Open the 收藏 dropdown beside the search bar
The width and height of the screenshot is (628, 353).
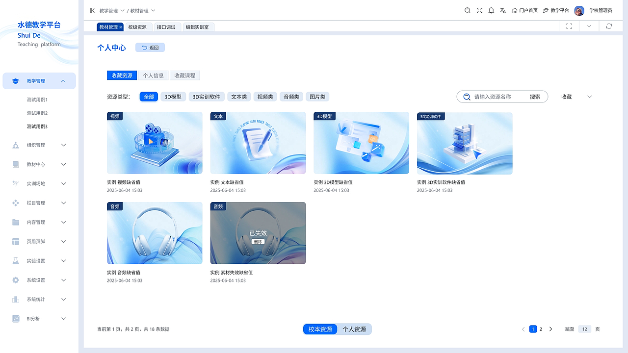(x=575, y=97)
